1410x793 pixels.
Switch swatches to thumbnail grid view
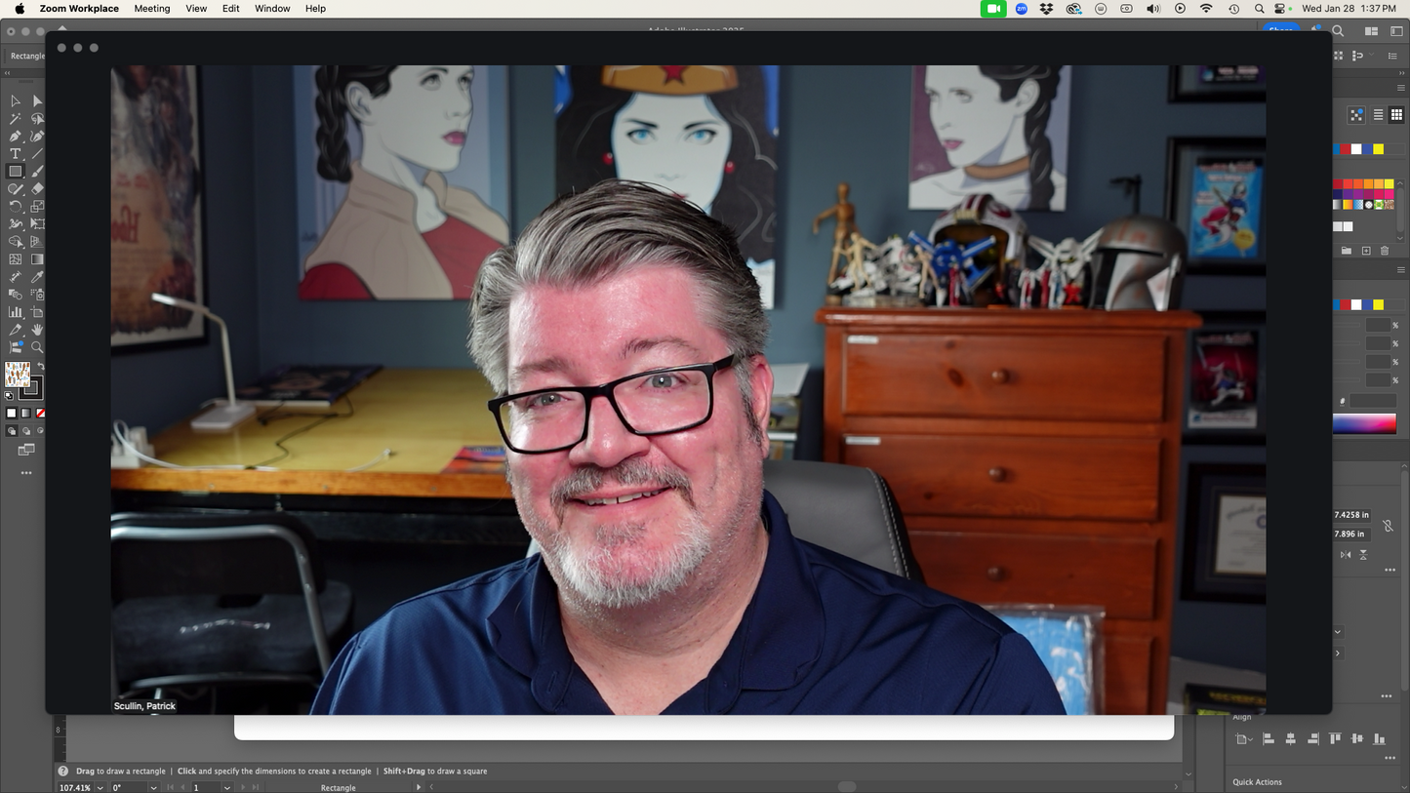click(1396, 115)
